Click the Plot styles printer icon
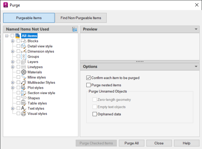The image size is (202, 149). click(x=24, y=87)
